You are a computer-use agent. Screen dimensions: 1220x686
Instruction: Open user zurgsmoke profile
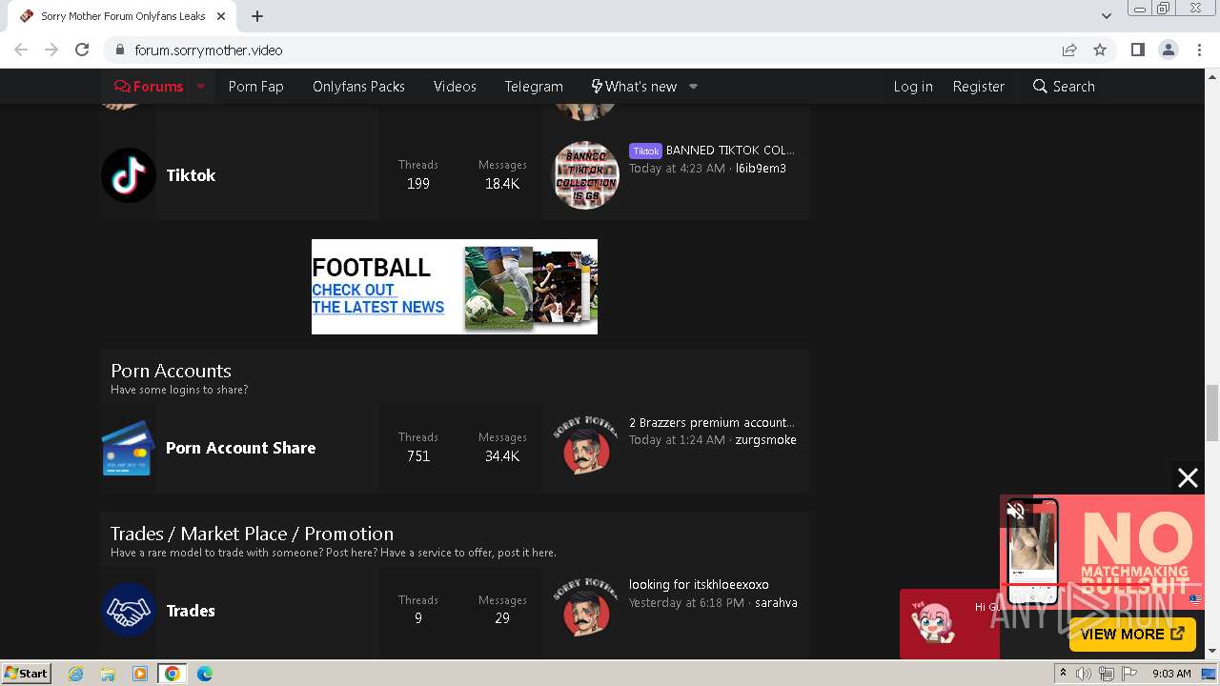765,440
